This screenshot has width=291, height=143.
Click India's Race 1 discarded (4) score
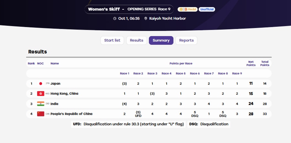coord(125,104)
